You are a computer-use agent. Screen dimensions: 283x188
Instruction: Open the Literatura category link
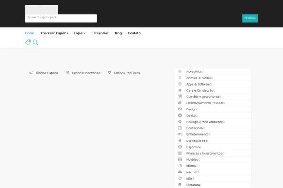coord(193,185)
